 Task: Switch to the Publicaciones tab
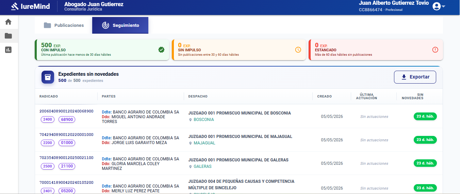point(64,25)
